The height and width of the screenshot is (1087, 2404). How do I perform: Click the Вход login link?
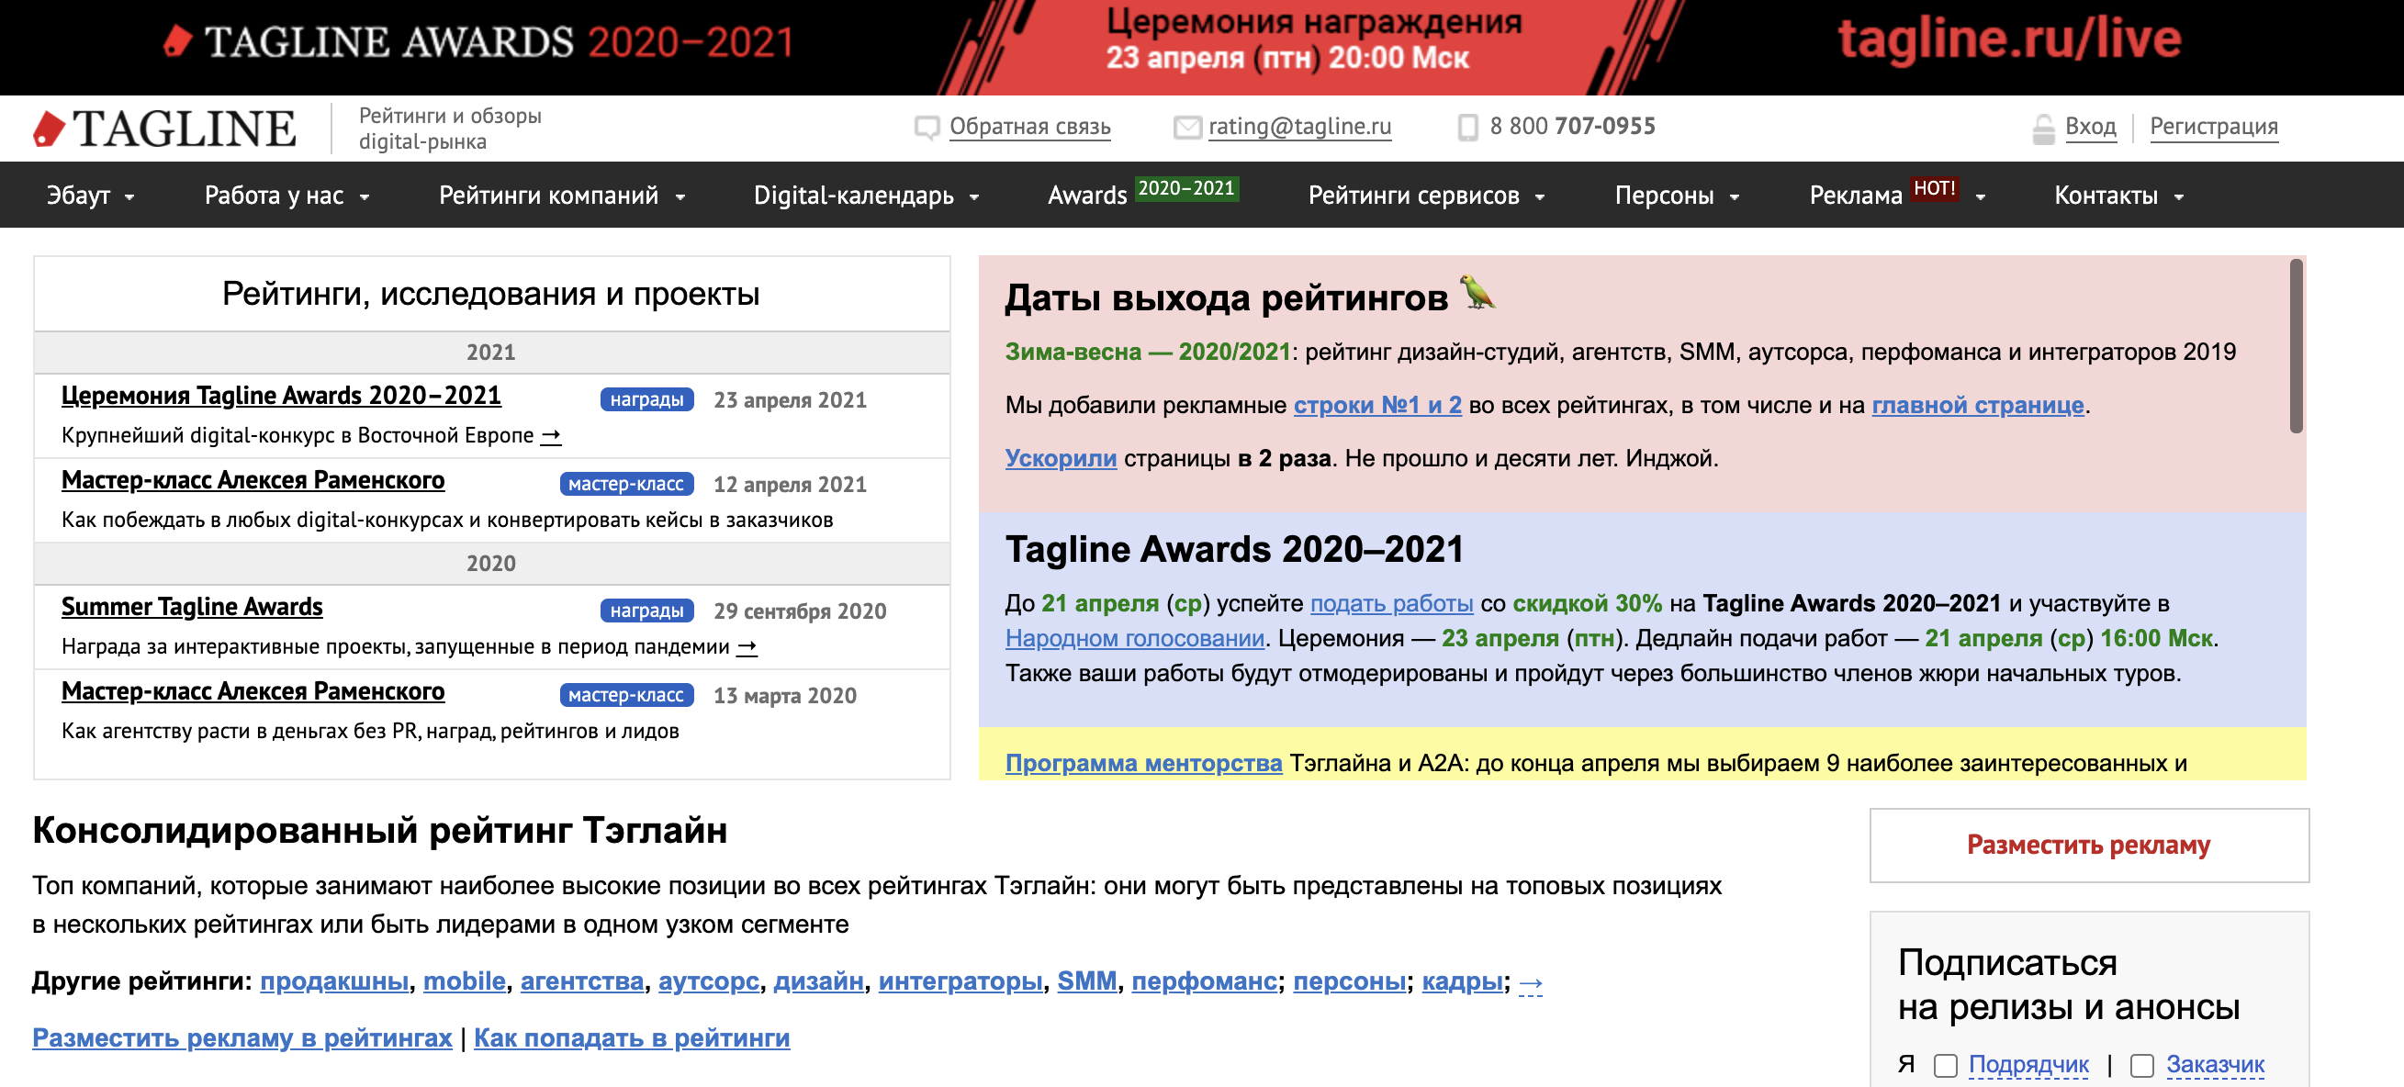(x=2091, y=127)
